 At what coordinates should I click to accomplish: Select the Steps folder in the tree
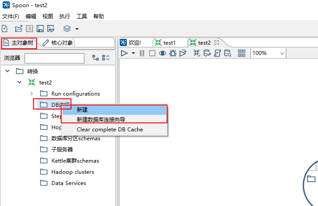(51, 116)
